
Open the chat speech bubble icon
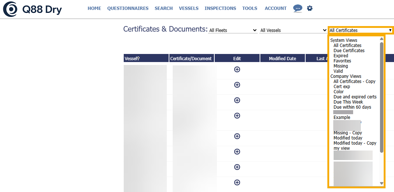298,8
